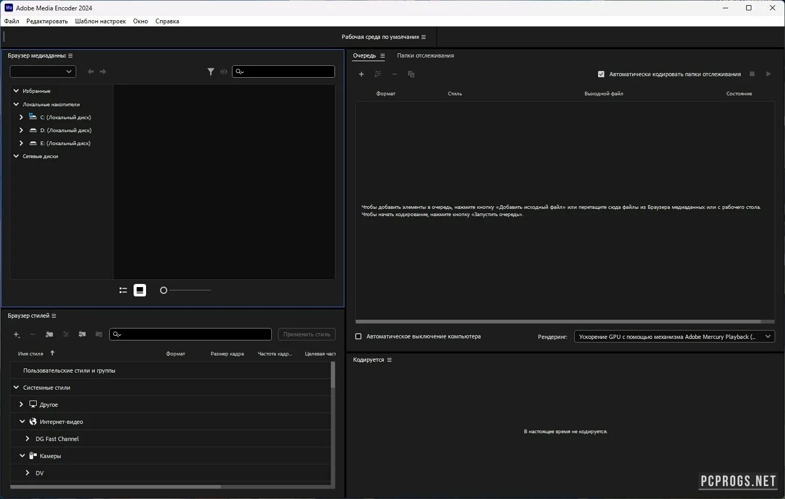The width and height of the screenshot is (785, 499).
Task: Click the Delete Preset minus icon in Preset Browser
Action: tap(33, 334)
